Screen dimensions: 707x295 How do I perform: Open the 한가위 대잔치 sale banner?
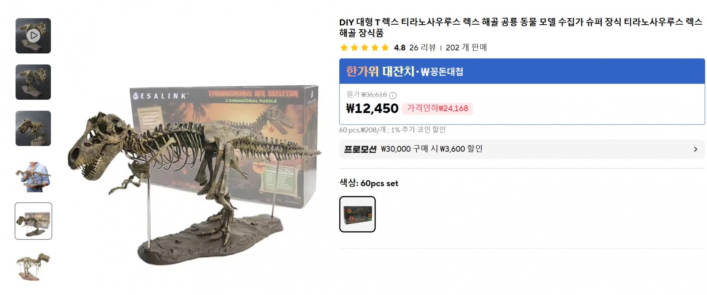click(522, 72)
